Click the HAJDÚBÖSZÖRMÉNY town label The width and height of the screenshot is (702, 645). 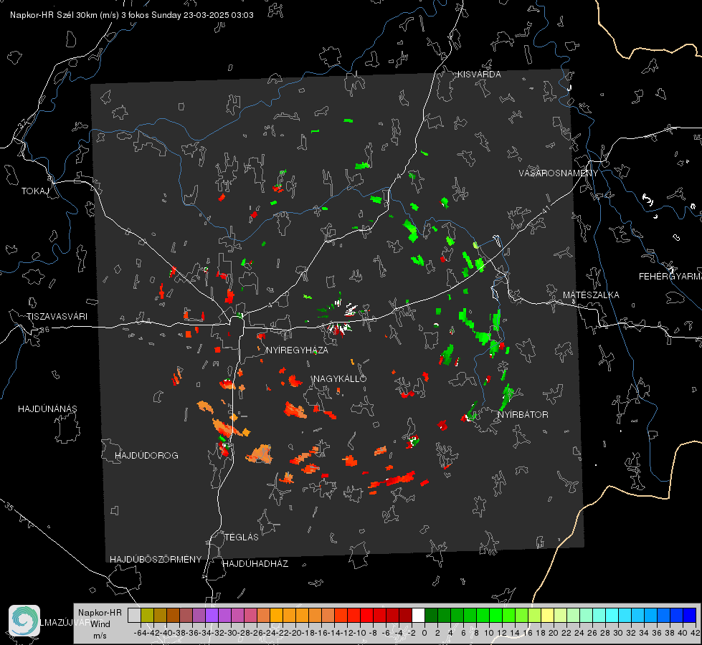[156, 560]
